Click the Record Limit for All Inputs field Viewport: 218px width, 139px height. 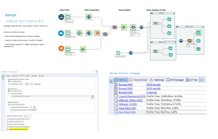pyautogui.click(x=28, y=116)
